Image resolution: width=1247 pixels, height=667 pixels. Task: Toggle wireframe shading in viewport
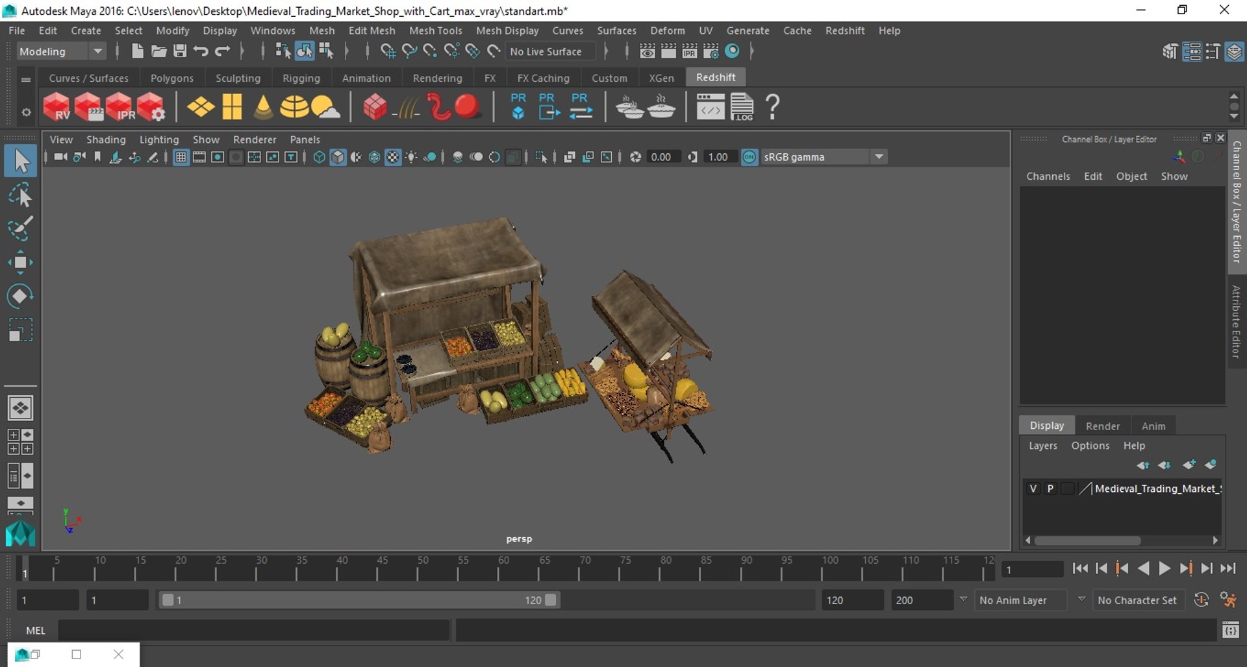[319, 157]
